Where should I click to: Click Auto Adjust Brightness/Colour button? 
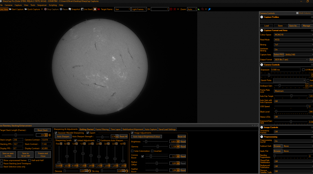[146, 137]
